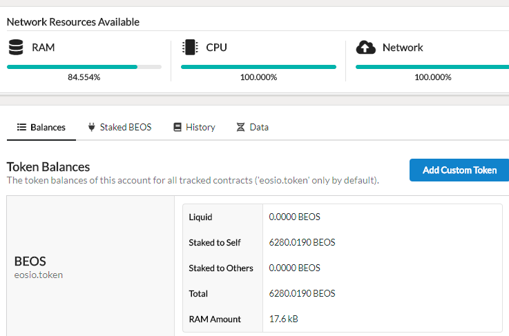Click the RAM usage progress bar
Viewport: 509px width, 336px height.
[x=84, y=67]
